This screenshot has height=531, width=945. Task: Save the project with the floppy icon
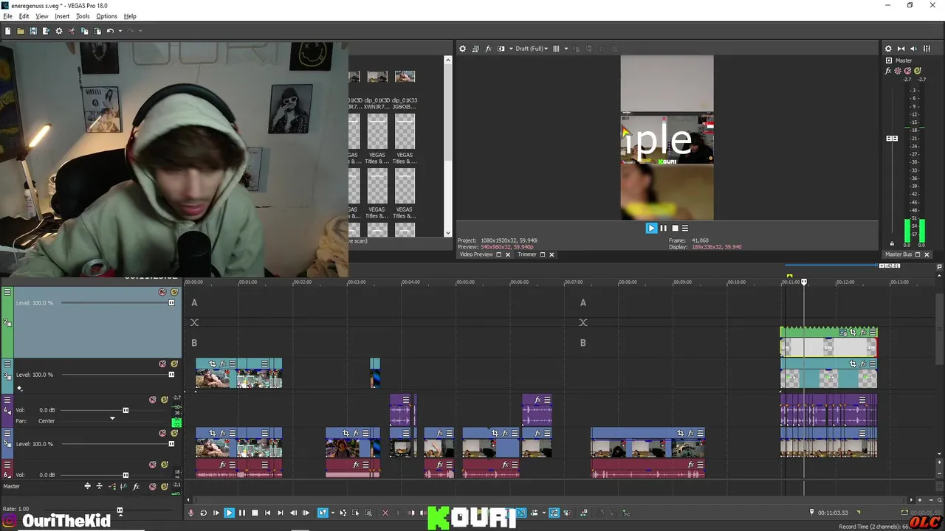coord(33,31)
